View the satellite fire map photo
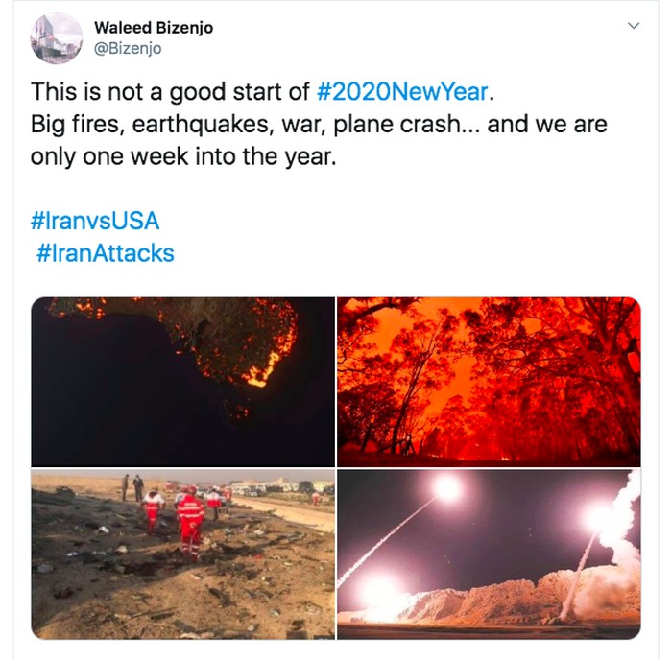The width and height of the screenshot is (672, 660). tap(182, 382)
